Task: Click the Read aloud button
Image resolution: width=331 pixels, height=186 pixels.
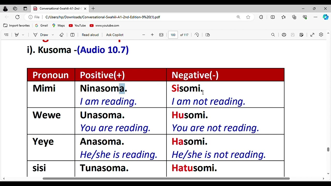Action: click(x=90, y=35)
